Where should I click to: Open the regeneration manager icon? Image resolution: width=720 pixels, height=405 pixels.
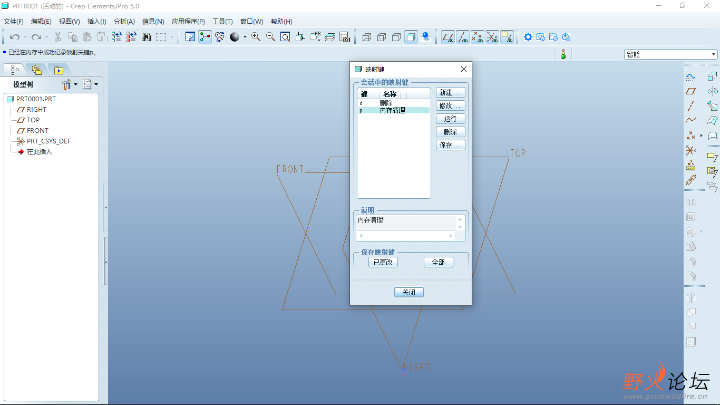point(132,37)
